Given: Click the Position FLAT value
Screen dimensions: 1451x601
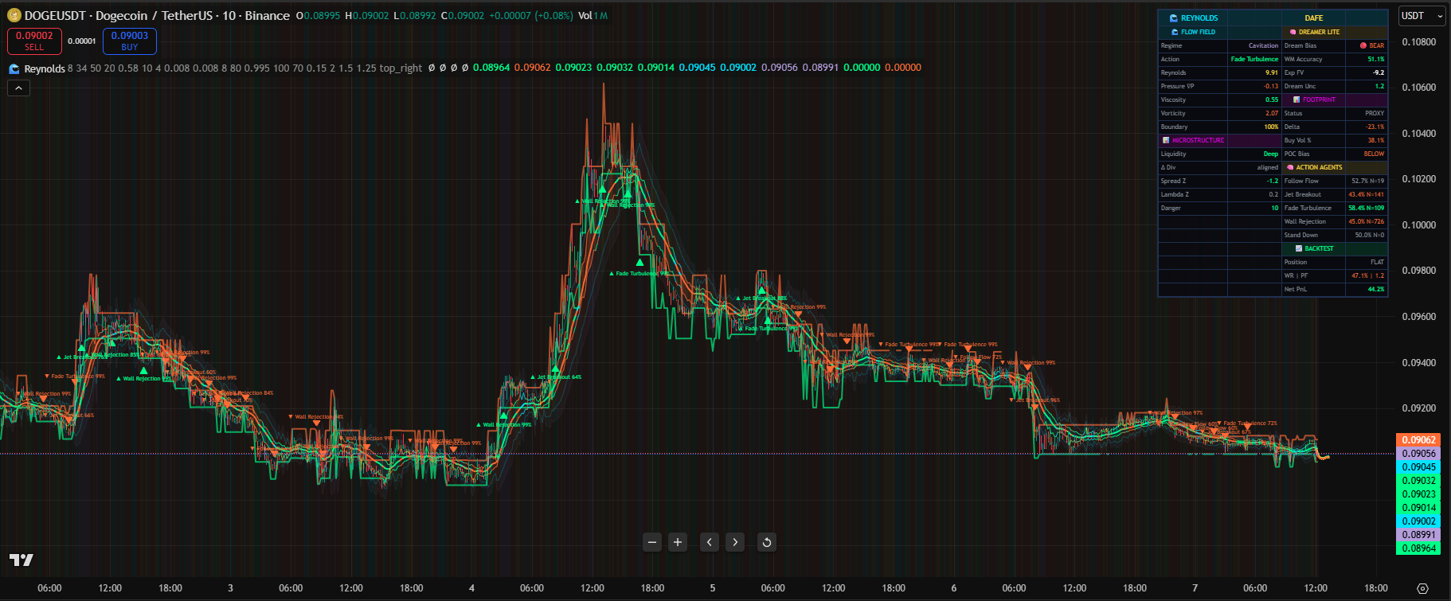Looking at the screenshot, I should [x=1378, y=262].
